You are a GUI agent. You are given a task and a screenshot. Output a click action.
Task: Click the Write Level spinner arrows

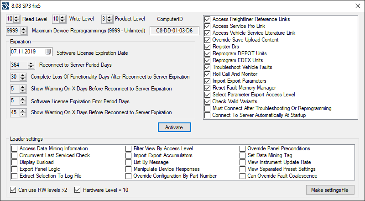(63, 19)
